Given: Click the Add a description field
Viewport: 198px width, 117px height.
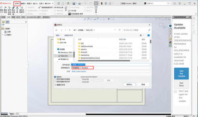Looking at the screenshot, I should click(111, 71).
